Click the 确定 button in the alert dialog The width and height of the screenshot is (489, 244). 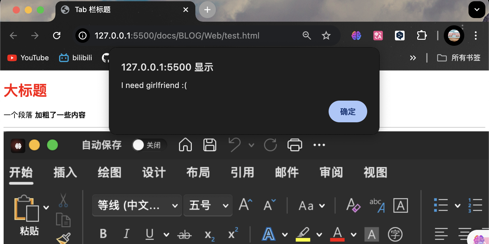[x=348, y=111]
